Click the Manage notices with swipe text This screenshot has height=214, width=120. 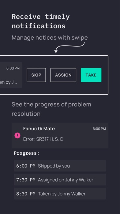tap(50, 38)
